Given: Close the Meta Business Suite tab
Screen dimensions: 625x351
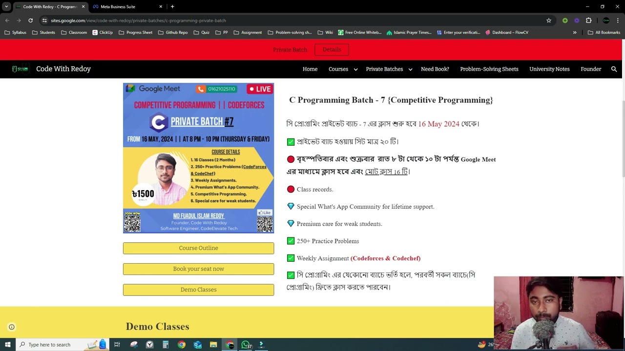Looking at the screenshot, I should 161,6.
